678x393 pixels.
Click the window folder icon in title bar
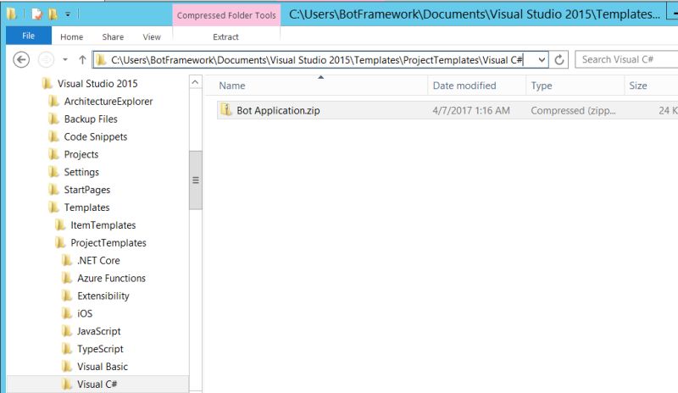point(12,14)
